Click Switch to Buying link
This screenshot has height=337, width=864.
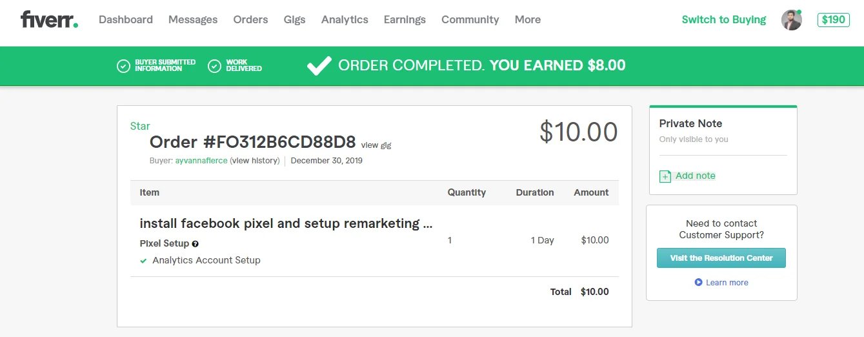723,19
